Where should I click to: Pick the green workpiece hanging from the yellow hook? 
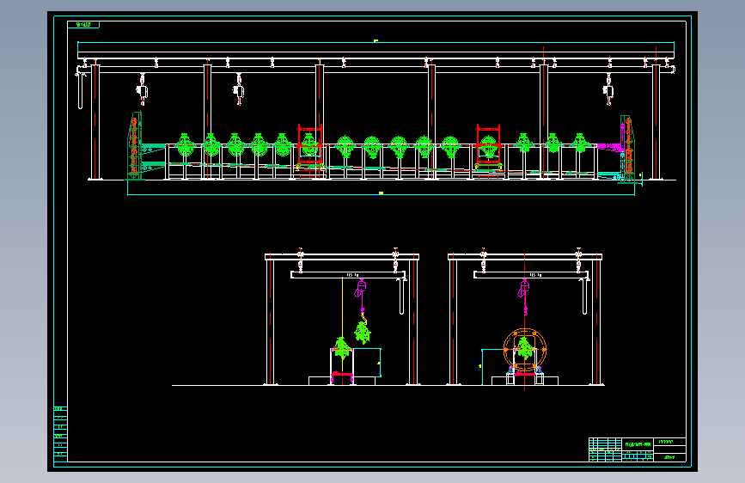[x=363, y=332]
